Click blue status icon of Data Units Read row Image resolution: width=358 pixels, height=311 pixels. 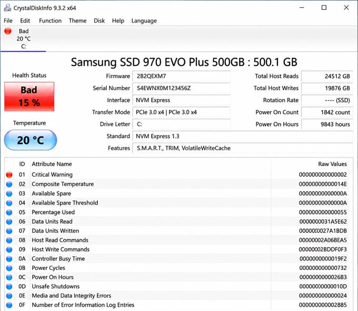point(9,221)
